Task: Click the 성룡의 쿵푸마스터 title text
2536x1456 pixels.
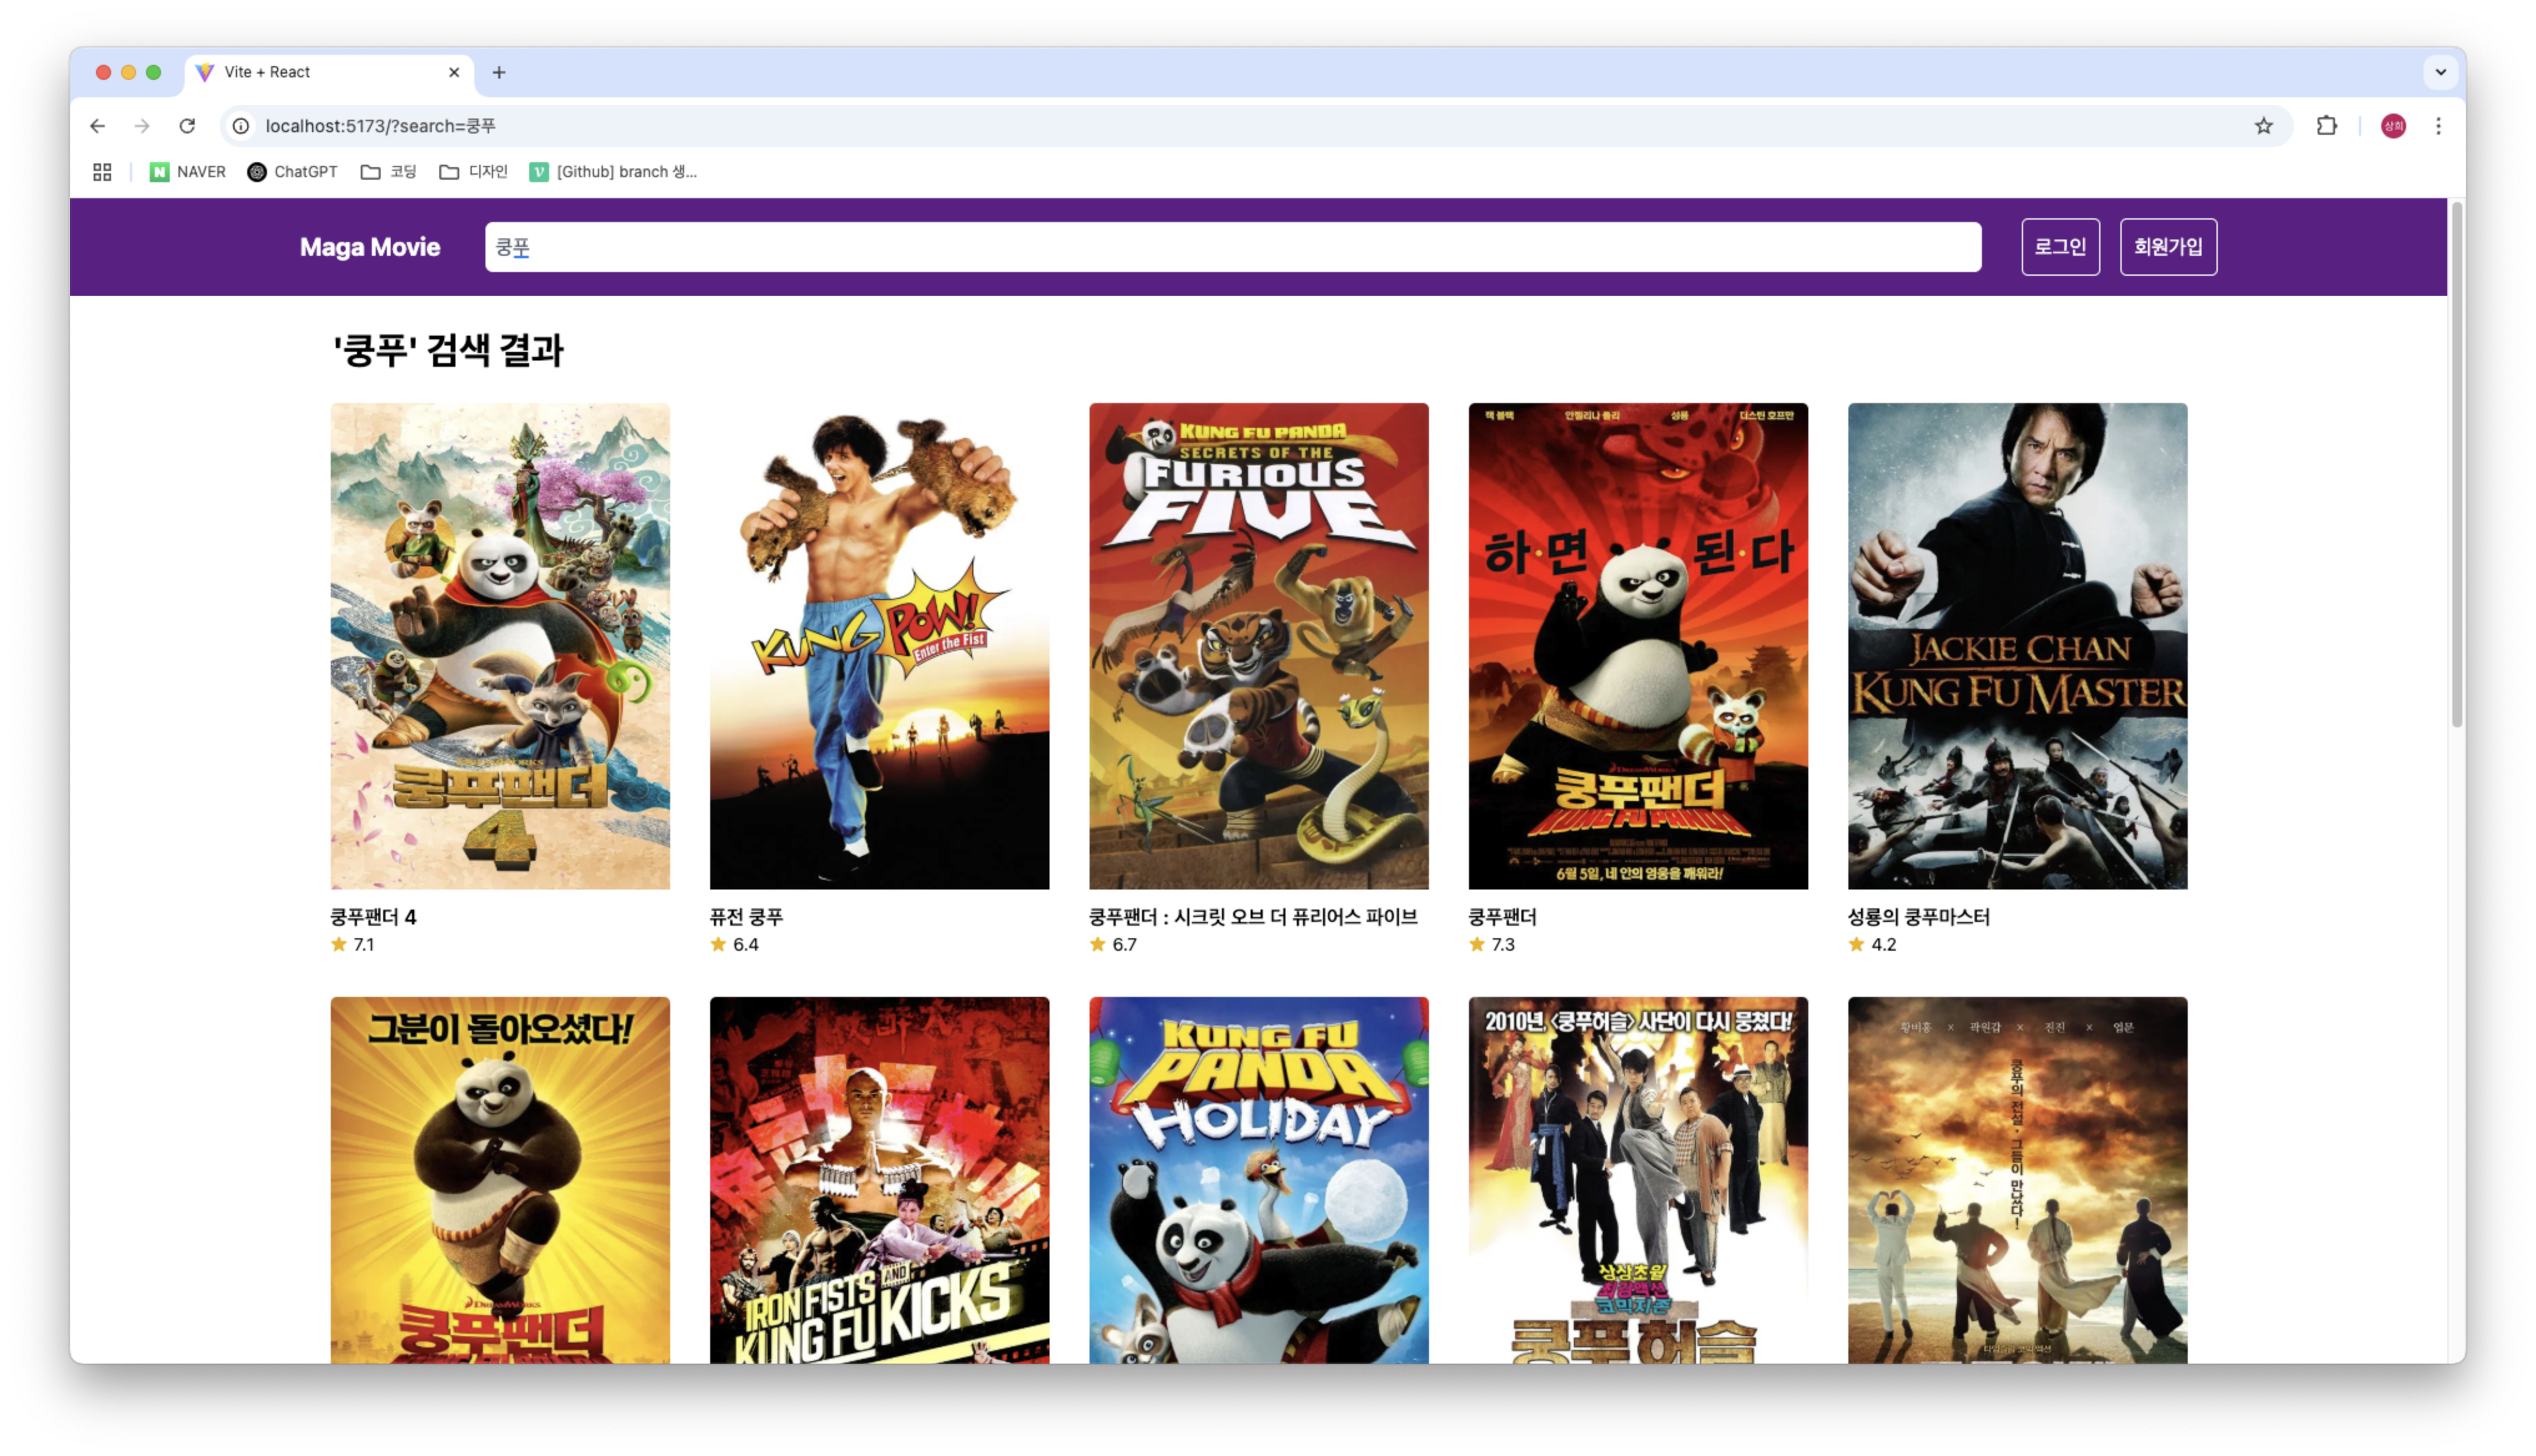Action: tap(1918, 917)
